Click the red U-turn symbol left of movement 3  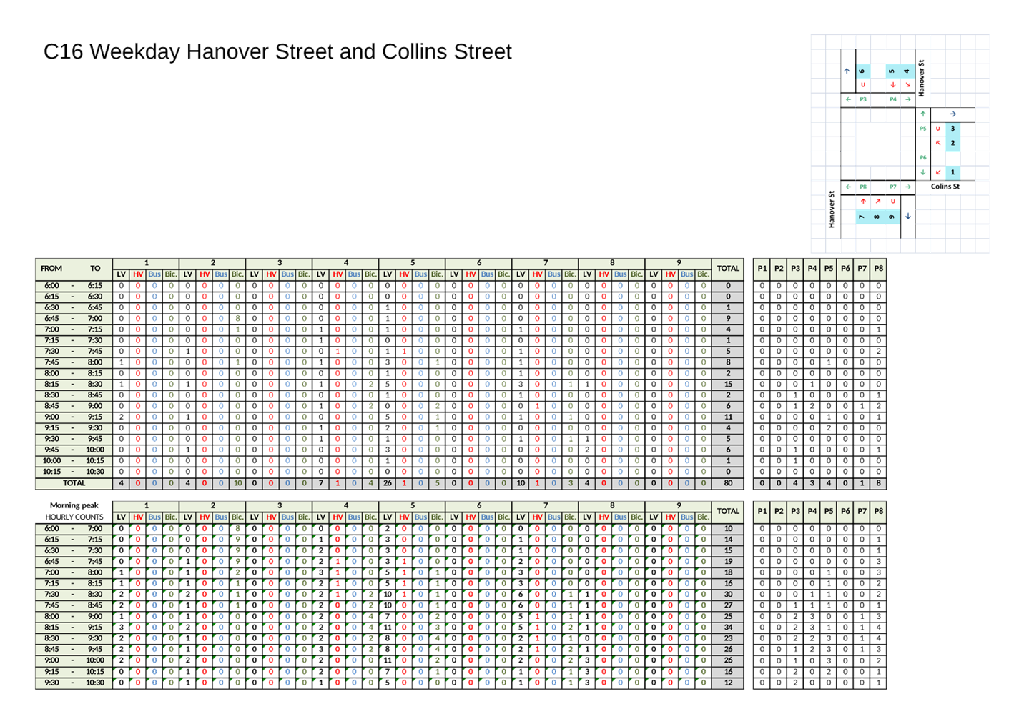point(938,129)
